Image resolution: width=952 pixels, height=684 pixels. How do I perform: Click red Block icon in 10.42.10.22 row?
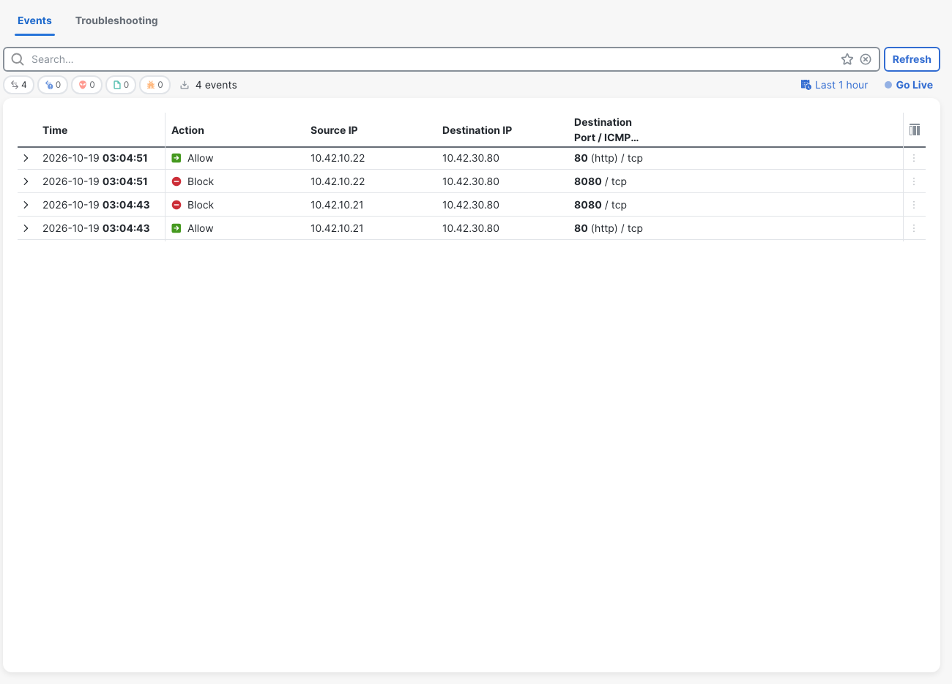click(176, 181)
